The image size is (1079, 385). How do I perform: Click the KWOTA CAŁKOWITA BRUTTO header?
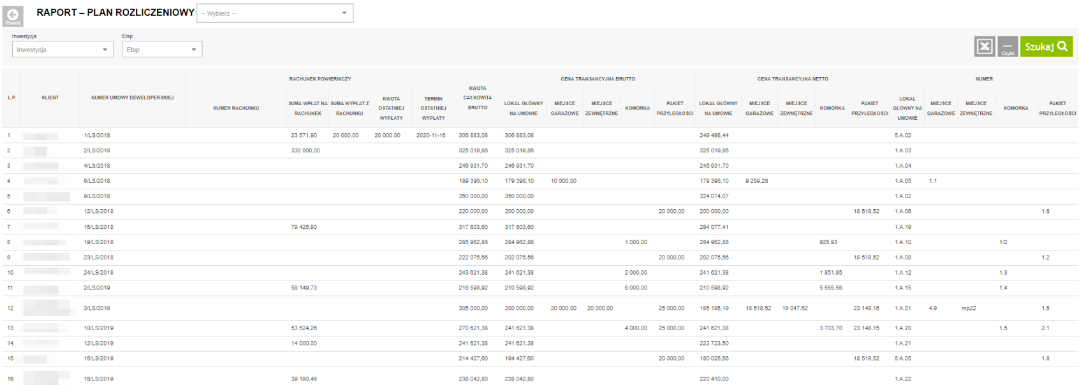point(478,98)
